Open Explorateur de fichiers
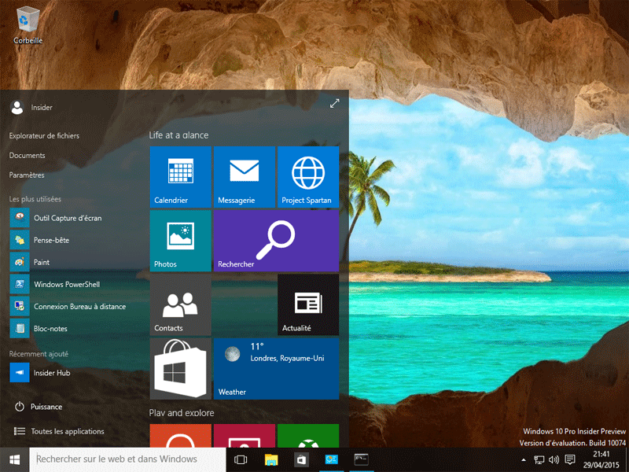The width and height of the screenshot is (629, 472). [x=44, y=135]
